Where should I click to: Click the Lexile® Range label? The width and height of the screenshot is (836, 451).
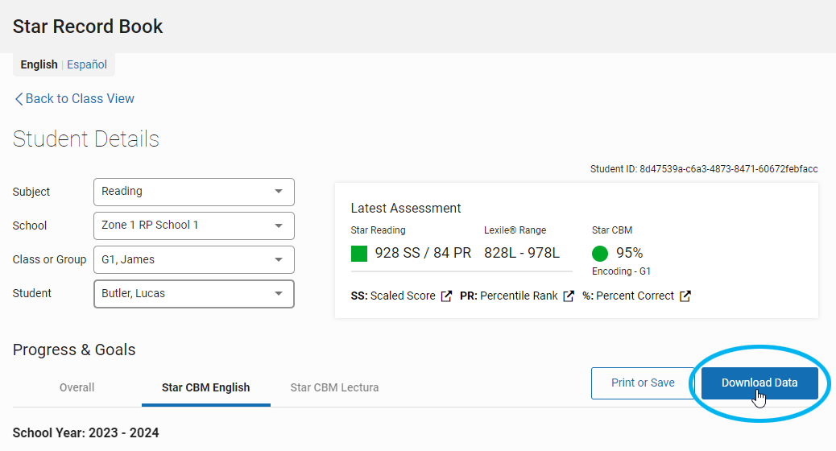tap(515, 230)
